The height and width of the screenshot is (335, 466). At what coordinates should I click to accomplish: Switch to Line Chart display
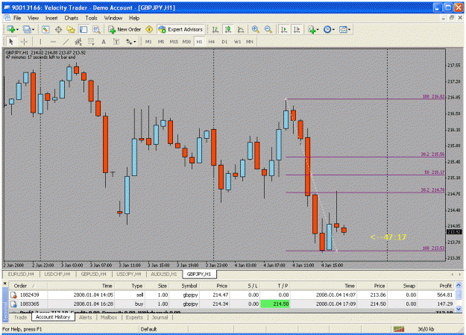241,29
